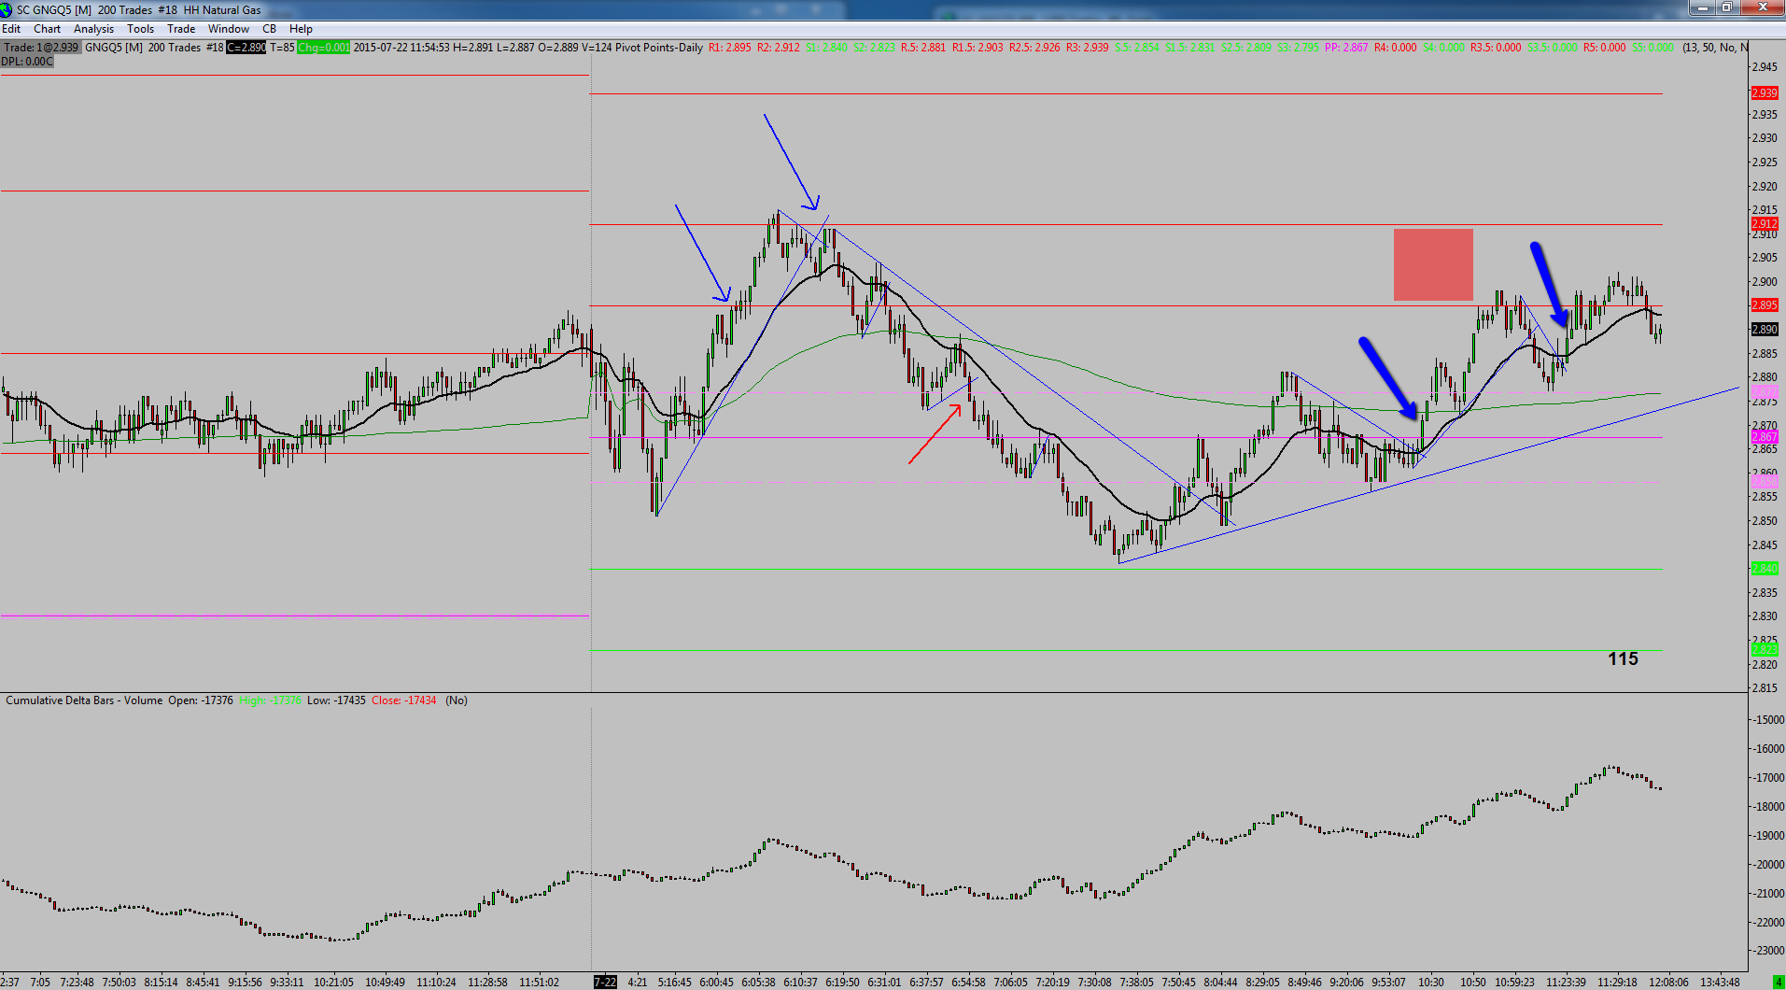The height and width of the screenshot is (990, 1786).
Task: Open the Analysis menu
Action: 93,29
